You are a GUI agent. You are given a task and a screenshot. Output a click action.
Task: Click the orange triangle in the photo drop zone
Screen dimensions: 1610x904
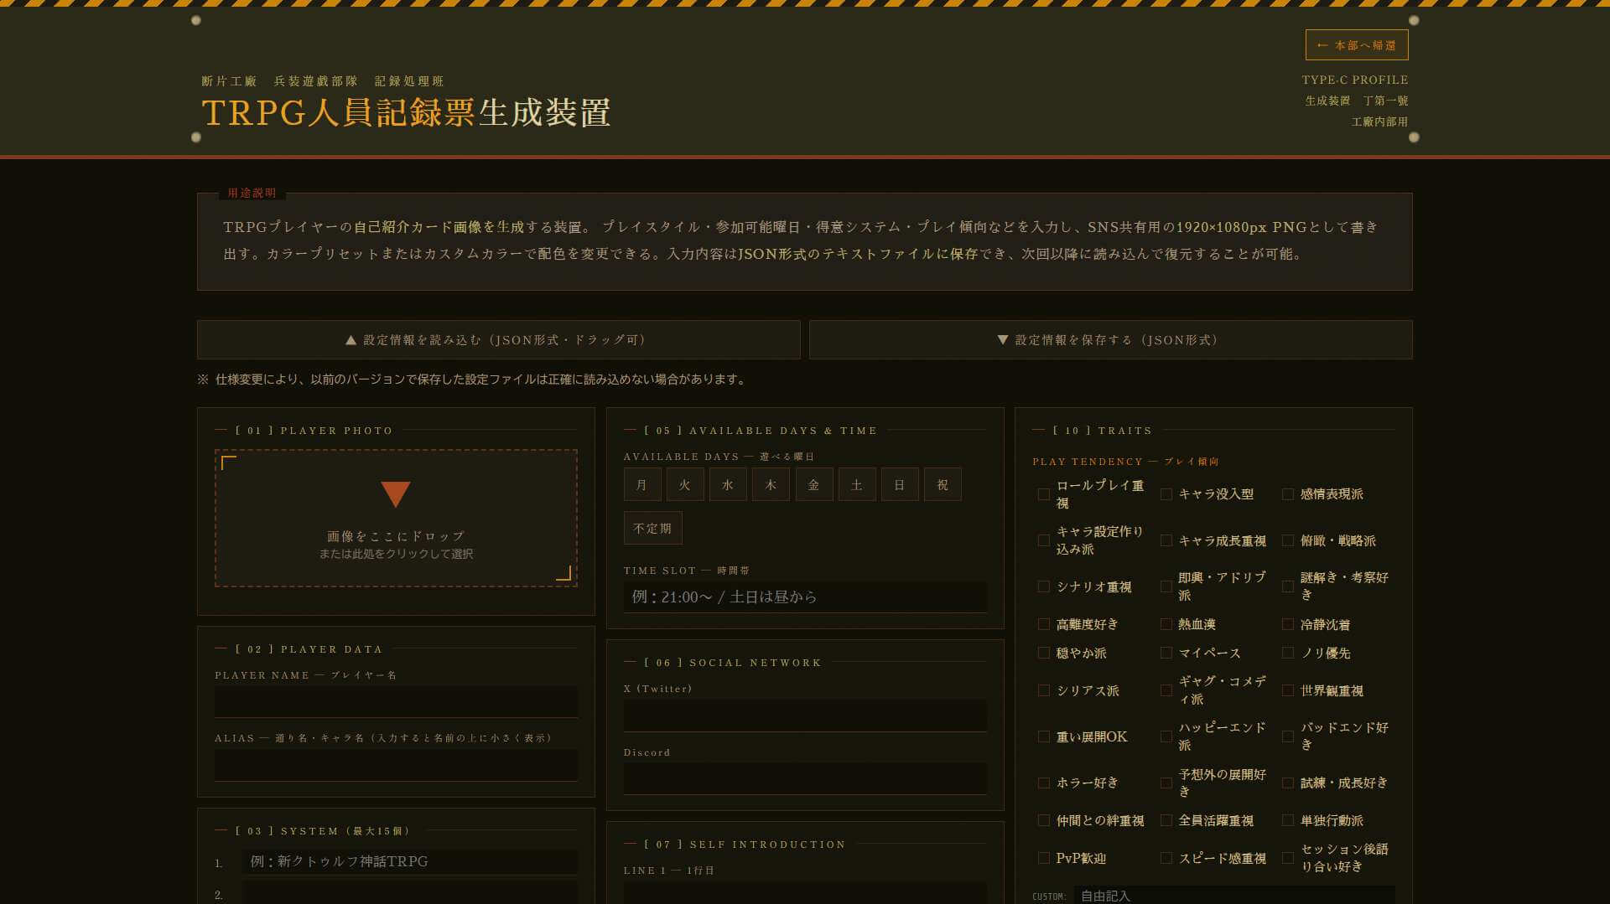click(x=395, y=494)
